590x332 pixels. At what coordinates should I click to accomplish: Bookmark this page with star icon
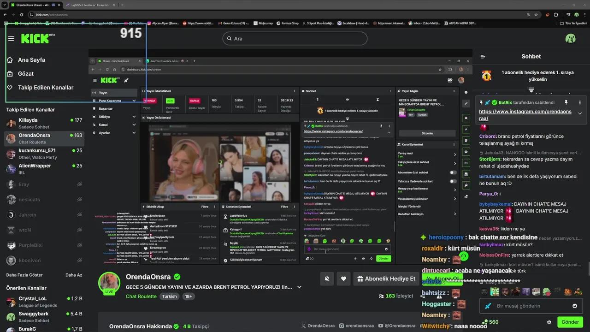pos(536,15)
